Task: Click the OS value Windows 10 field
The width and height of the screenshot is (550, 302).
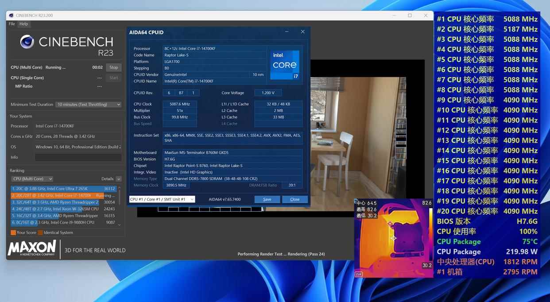Action: [x=78, y=147]
